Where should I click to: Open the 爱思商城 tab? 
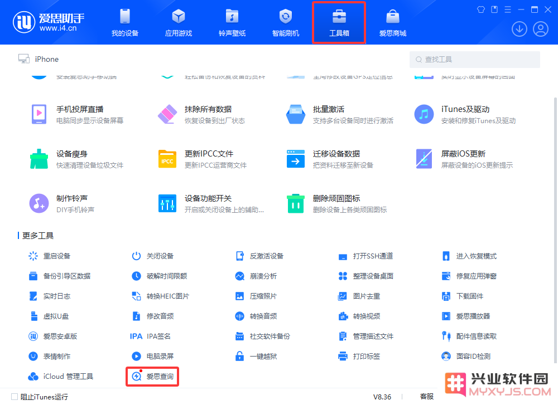(392, 23)
